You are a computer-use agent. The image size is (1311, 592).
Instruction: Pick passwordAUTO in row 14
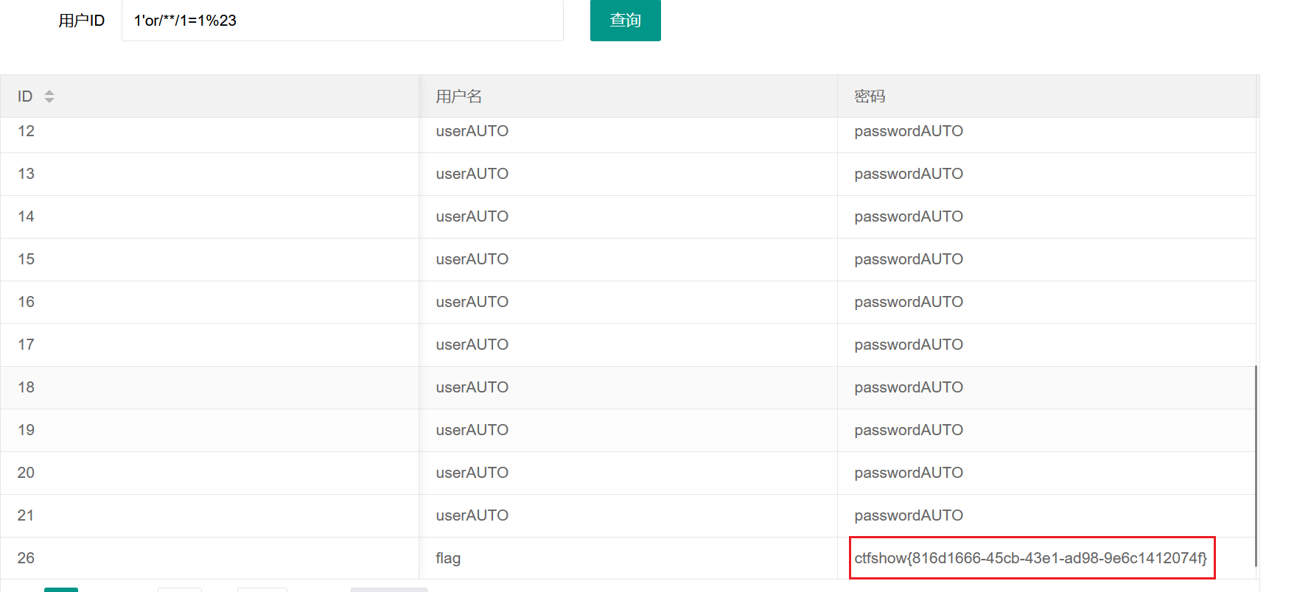pos(909,216)
